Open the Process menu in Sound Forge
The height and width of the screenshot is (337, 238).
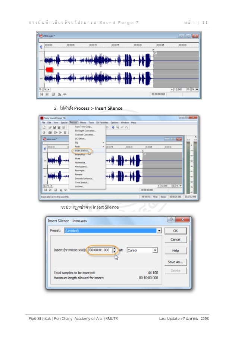(x=73, y=122)
